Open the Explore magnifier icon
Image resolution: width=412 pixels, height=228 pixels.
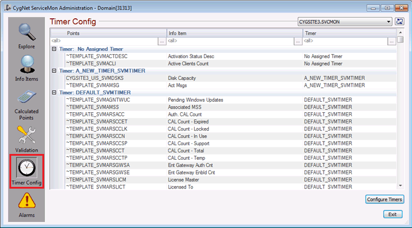(x=26, y=32)
